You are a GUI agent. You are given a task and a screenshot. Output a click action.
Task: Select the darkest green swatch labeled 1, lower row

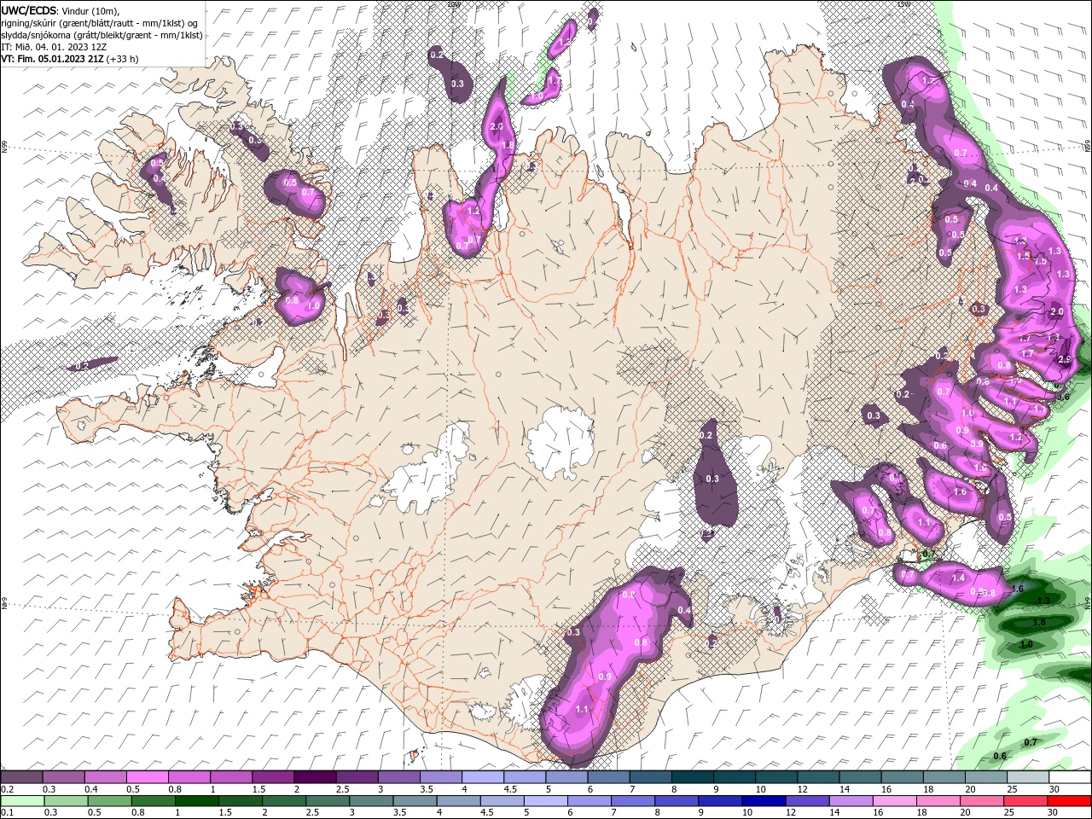point(196,801)
